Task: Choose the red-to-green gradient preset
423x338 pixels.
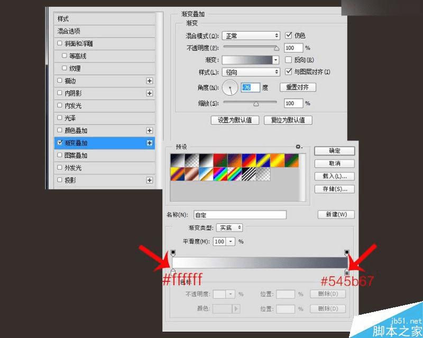Action: coord(220,160)
